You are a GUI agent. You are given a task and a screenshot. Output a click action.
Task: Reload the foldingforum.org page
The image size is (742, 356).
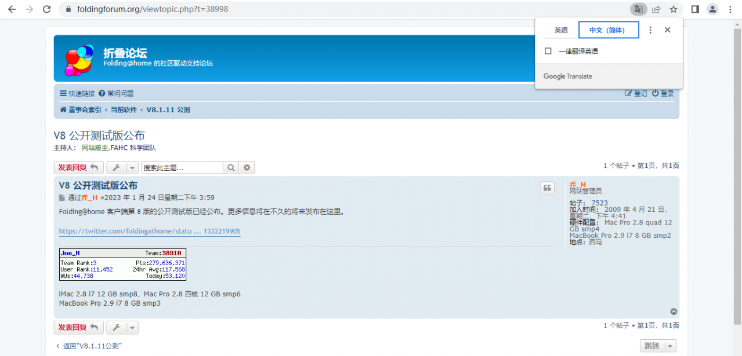click(47, 9)
